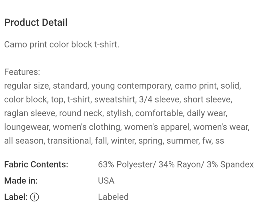This screenshot has height=213, width=257.
Task: Click the Labeled value text
Action: pos(113,197)
